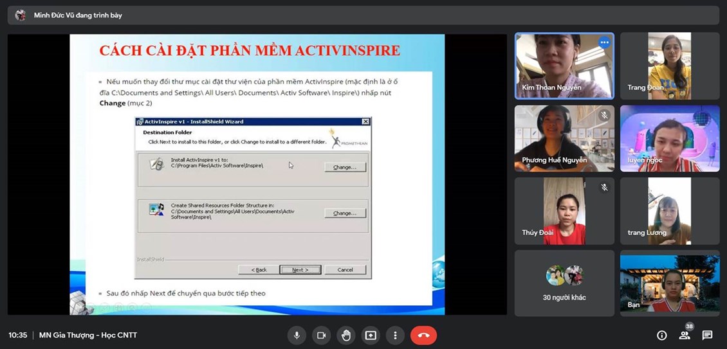This screenshot has width=727, height=349.
Task: Open the chat messages panel
Action: [707, 335]
